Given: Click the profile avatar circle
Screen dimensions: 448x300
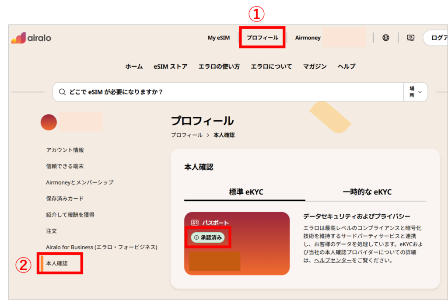Looking at the screenshot, I should coord(49,122).
